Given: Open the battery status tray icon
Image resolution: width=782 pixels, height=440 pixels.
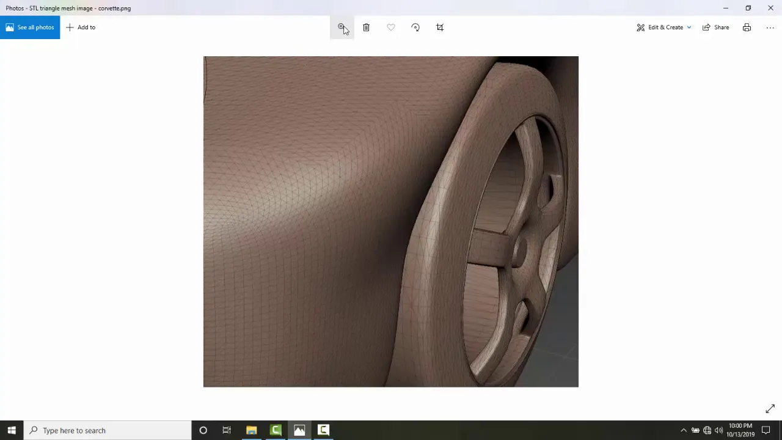Looking at the screenshot, I should point(695,430).
